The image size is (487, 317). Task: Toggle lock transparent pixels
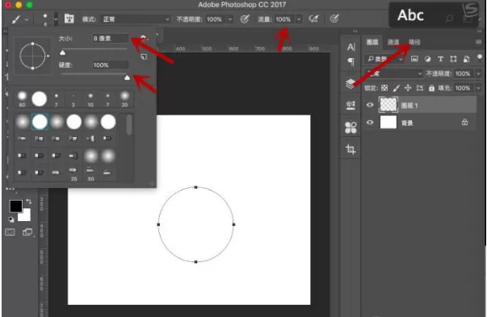click(x=384, y=88)
